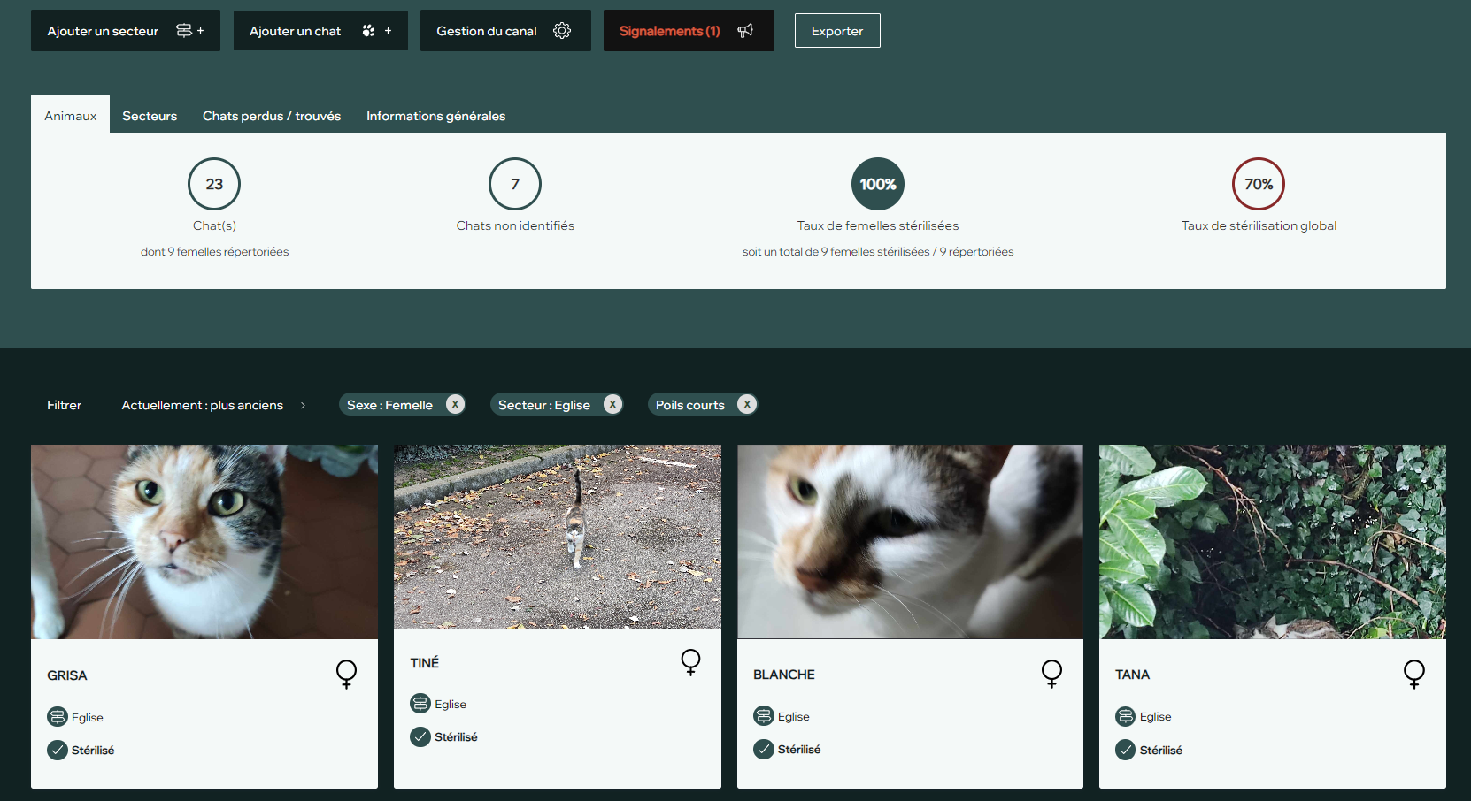Remove the Poils courts filter
The height and width of the screenshot is (801, 1471).
[747, 404]
